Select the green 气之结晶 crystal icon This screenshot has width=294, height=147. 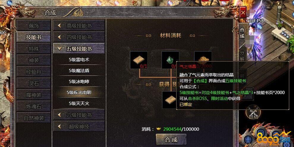tap(170, 60)
